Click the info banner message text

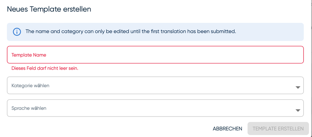pyautogui.click(x=131, y=32)
